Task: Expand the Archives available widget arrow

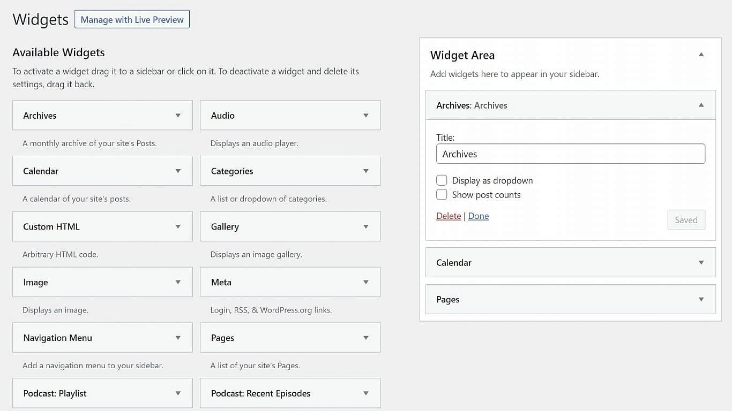Action: tap(178, 116)
